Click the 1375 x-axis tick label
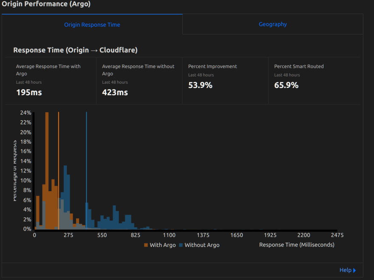Screen dimensions: 374x280 pos(203,235)
